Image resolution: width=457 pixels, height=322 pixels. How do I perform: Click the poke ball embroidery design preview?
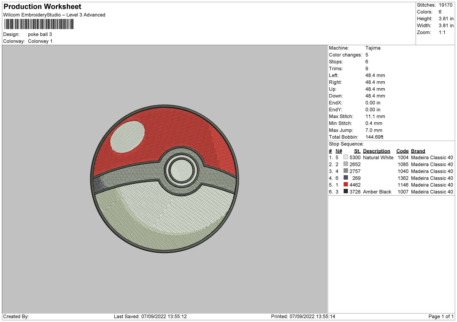pos(164,179)
